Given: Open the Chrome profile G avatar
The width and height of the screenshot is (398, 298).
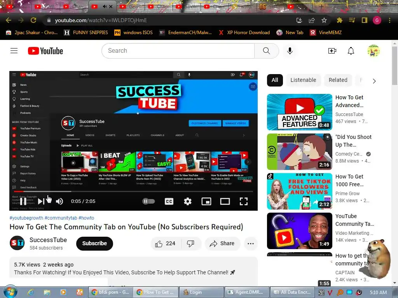Looking at the screenshot, I should coord(377,20).
